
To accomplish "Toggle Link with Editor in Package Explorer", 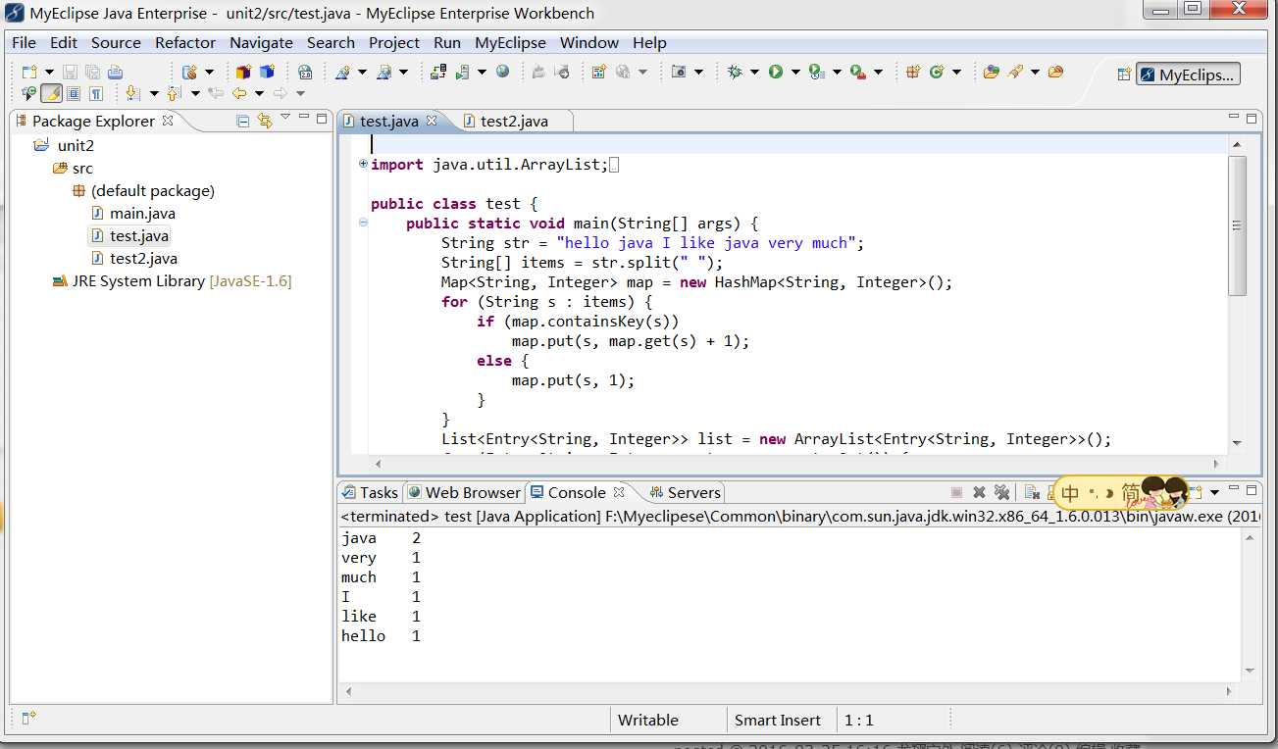I will click(264, 121).
